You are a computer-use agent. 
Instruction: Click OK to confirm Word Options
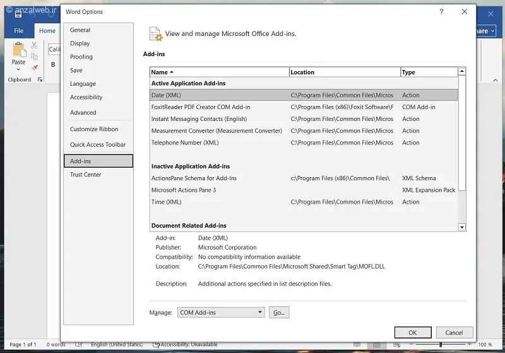pyautogui.click(x=413, y=332)
